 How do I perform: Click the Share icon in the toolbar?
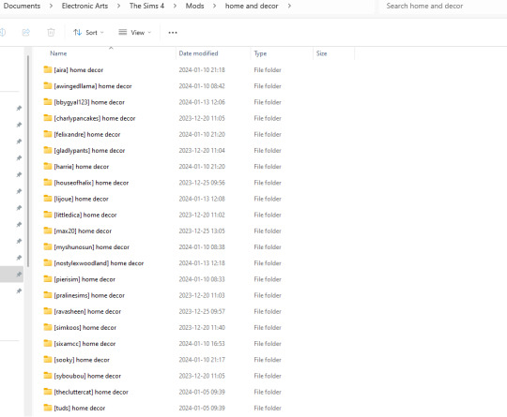coord(26,32)
